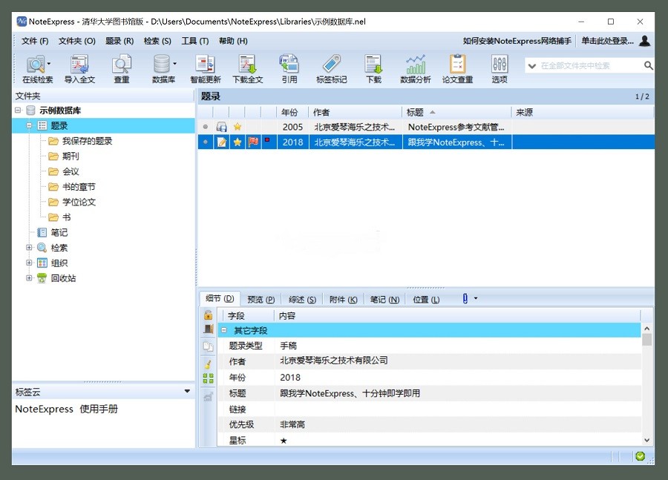Click the red priority marker on 2018 record
This screenshot has height=480, width=668.
point(267,139)
